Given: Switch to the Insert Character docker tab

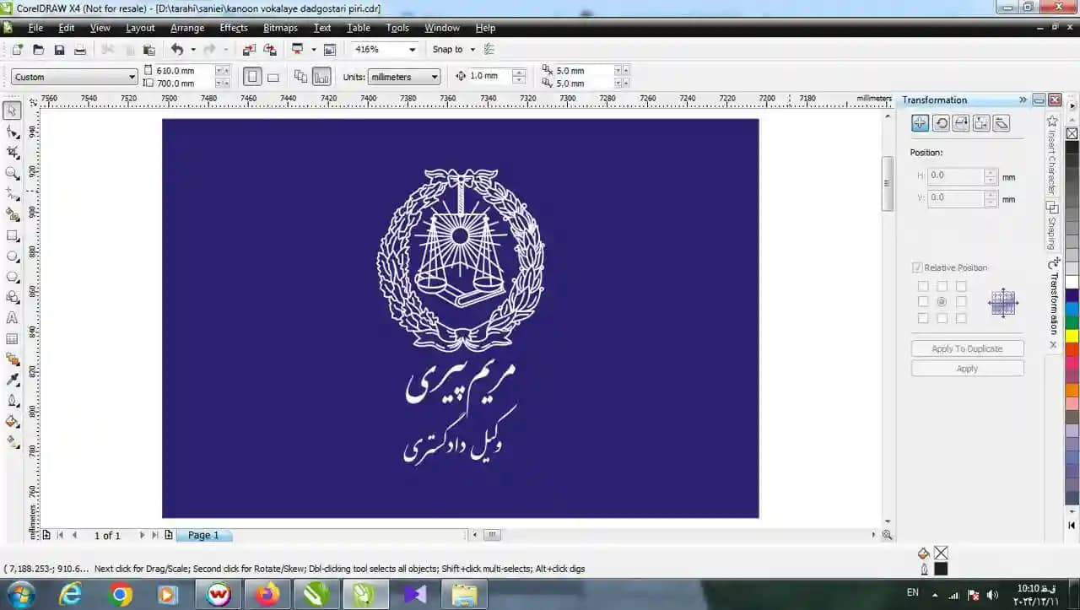Looking at the screenshot, I should (x=1052, y=156).
